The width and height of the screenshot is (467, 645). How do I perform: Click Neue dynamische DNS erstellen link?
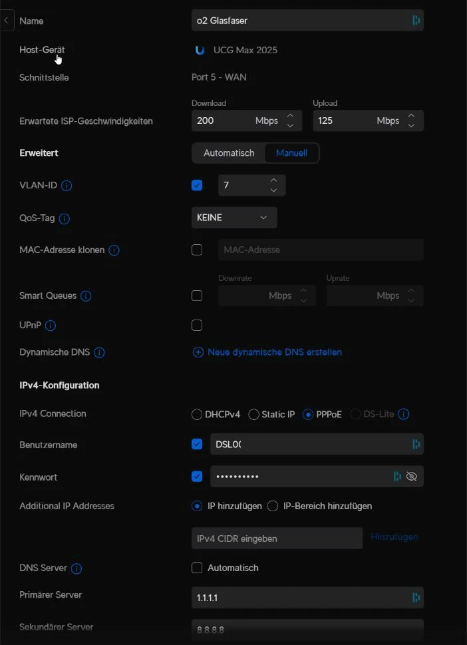[x=275, y=352]
